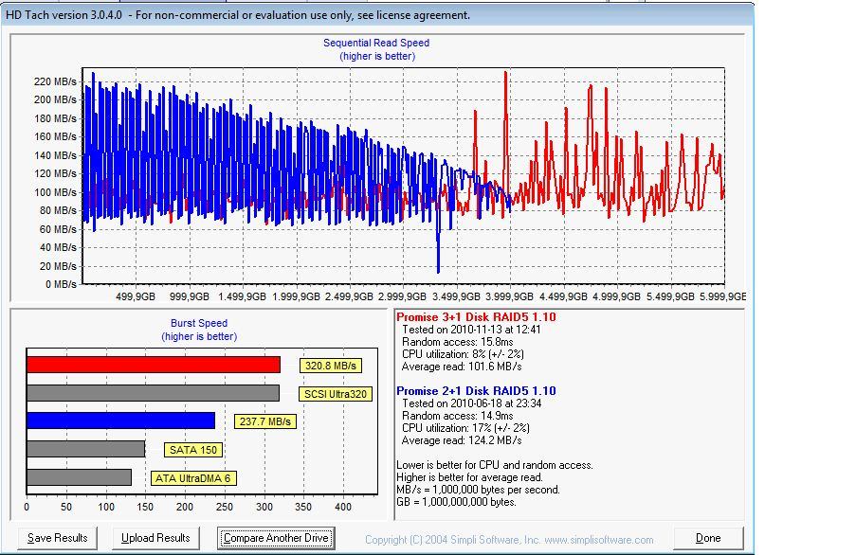Click the 499,9GB x-axis label
The image size is (856, 555).
[x=136, y=296]
